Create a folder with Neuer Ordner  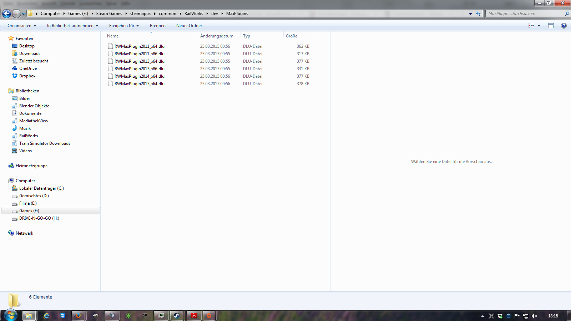(x=189, y=26)
